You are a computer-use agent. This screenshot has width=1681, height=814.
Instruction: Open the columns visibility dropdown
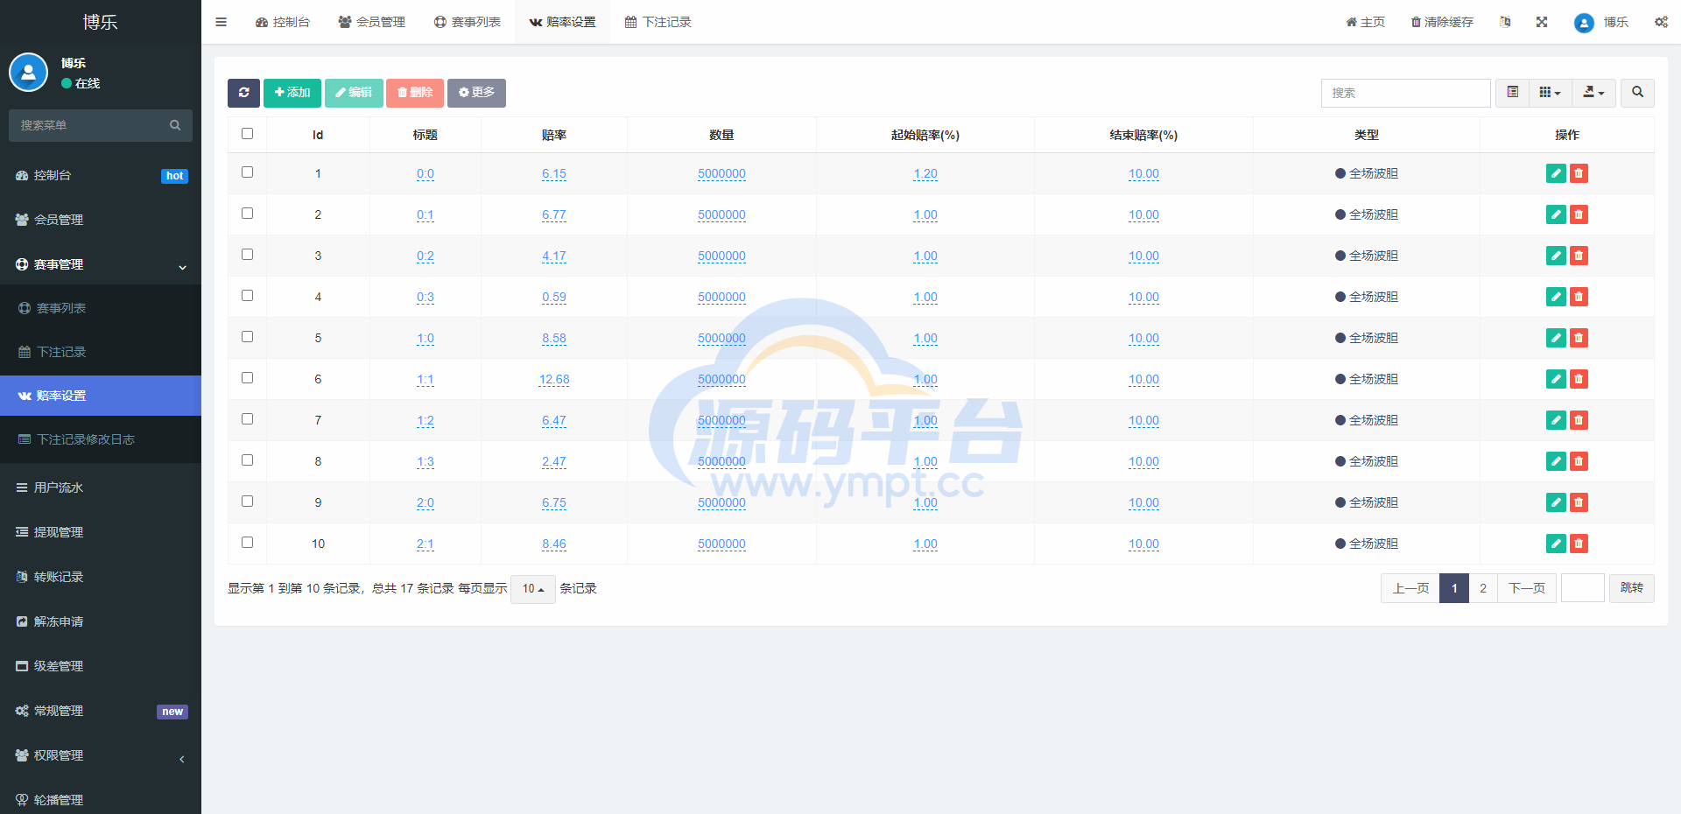tap(1550, 93)
